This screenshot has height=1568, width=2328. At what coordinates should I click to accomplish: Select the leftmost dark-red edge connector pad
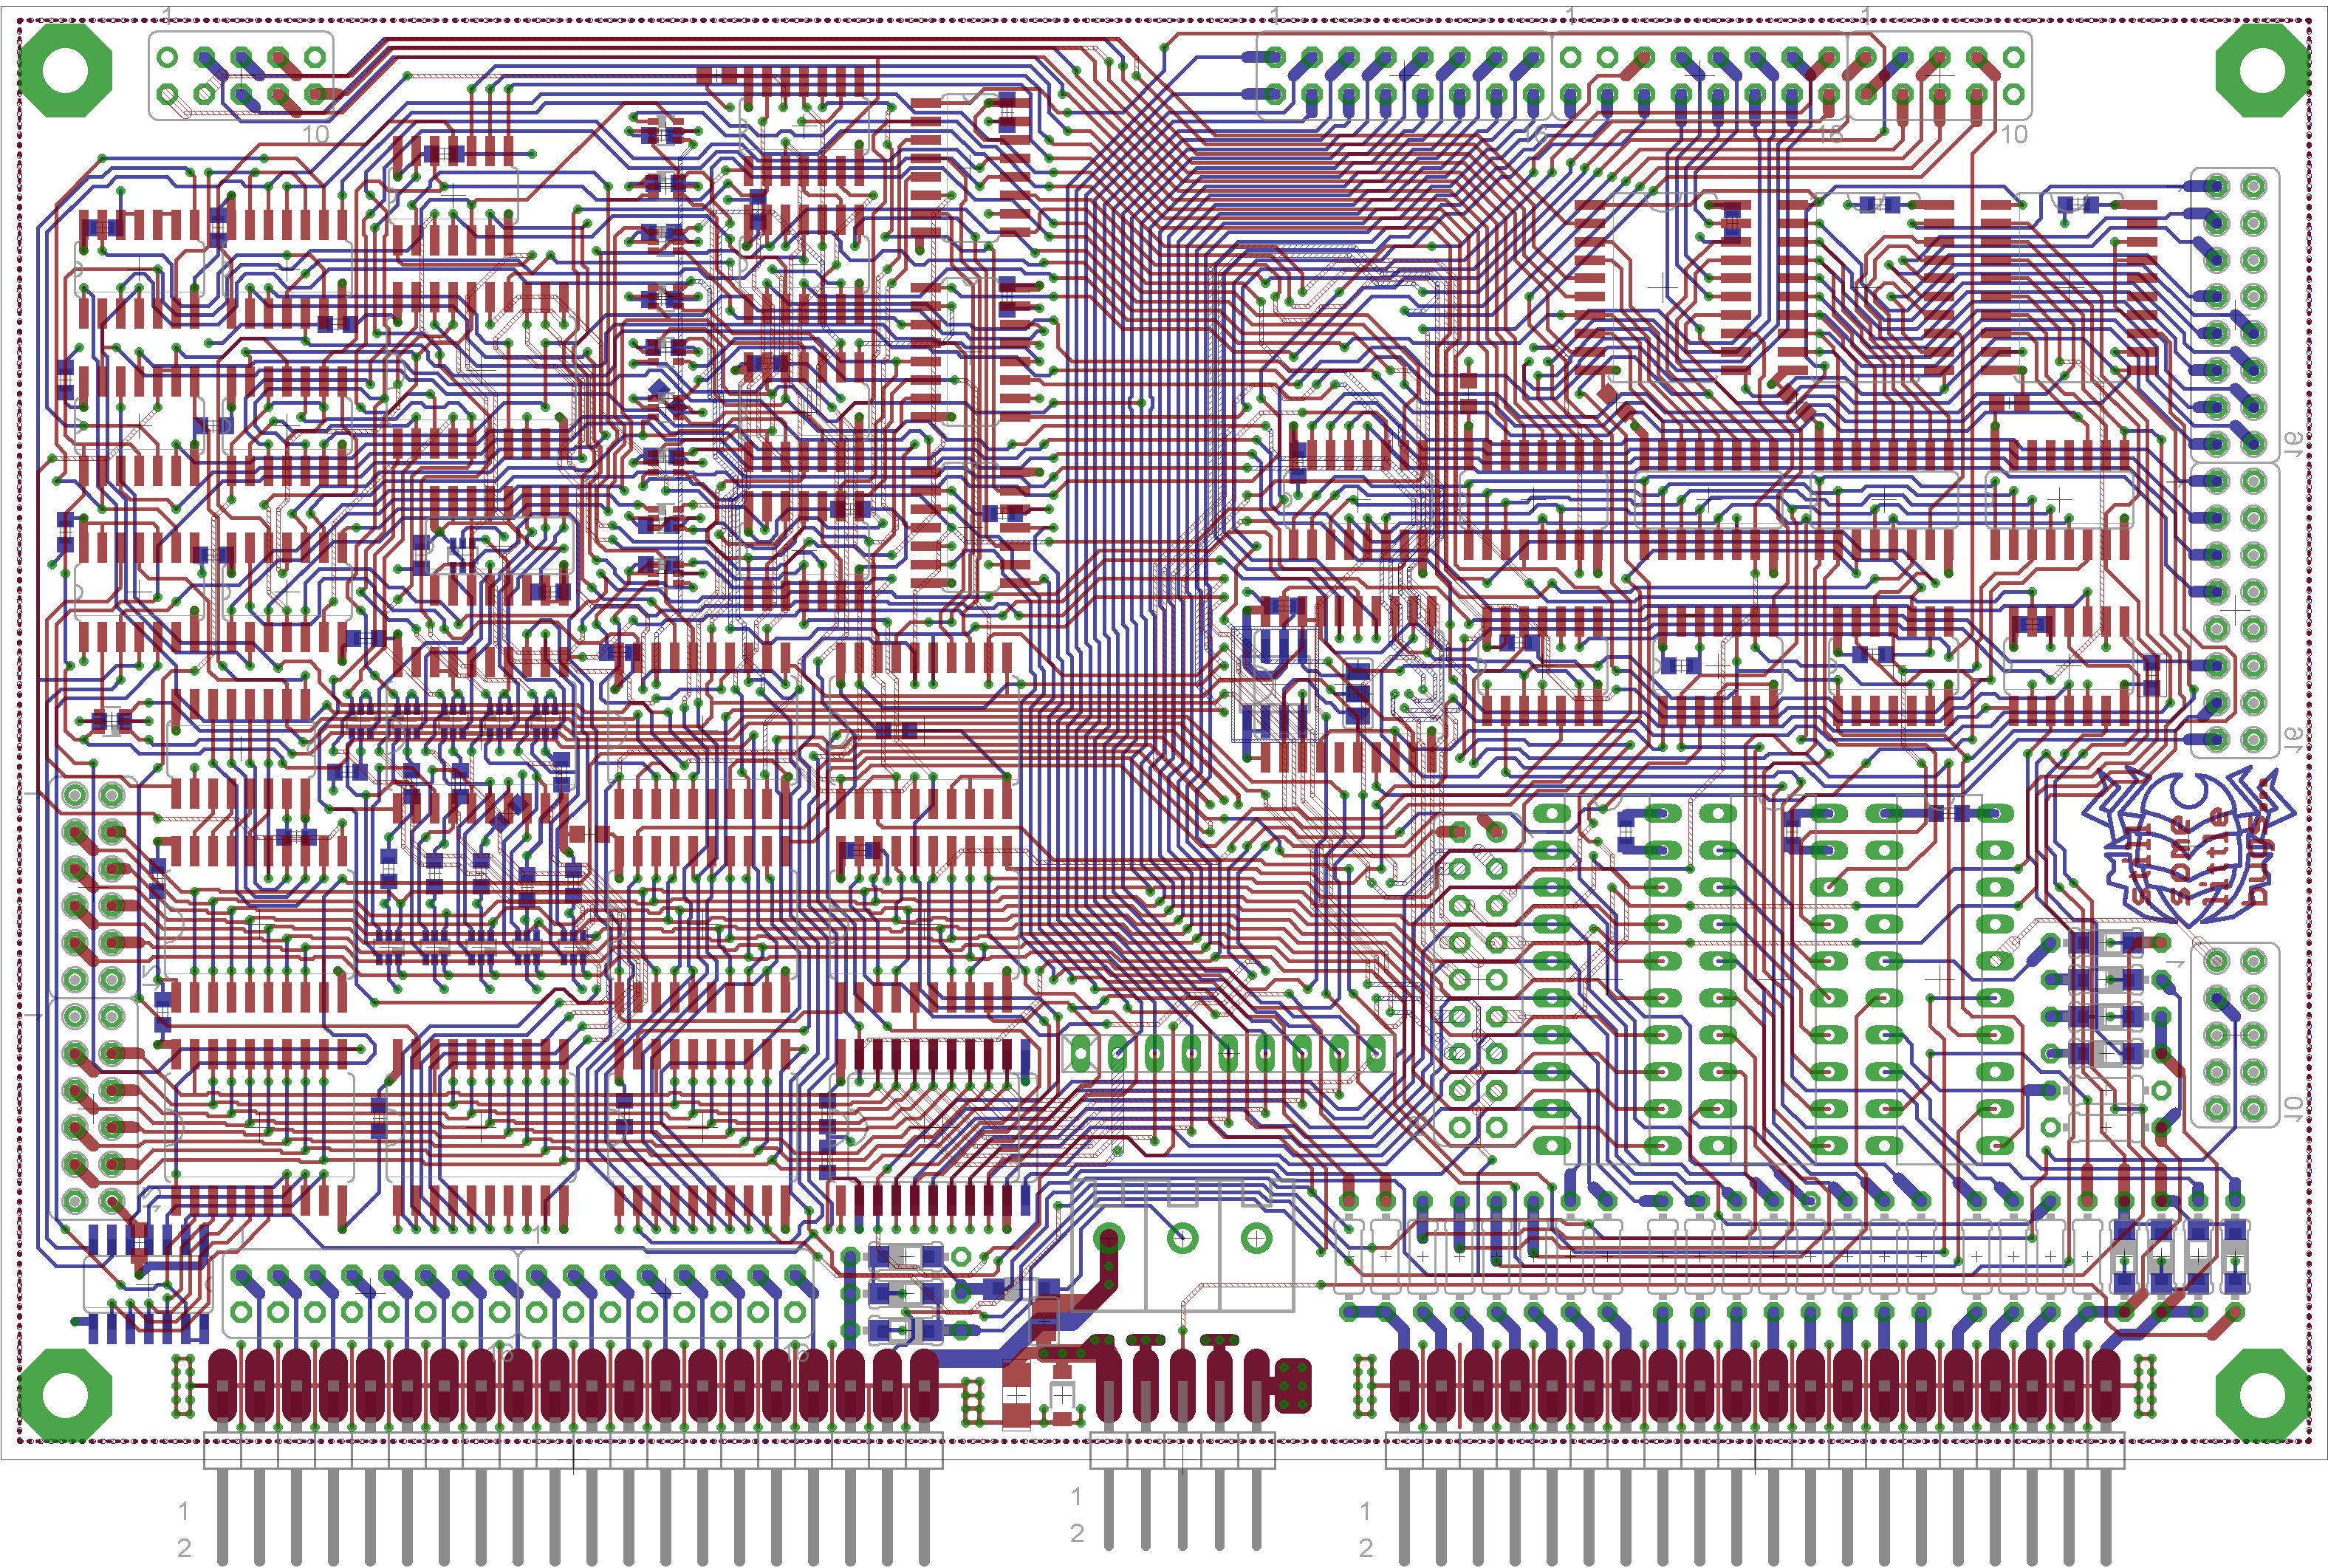click(x=222, y=1386)
